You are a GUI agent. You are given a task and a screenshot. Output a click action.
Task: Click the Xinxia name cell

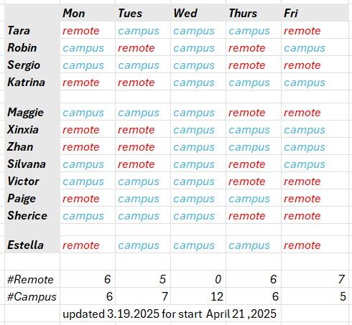click(32, 129)
